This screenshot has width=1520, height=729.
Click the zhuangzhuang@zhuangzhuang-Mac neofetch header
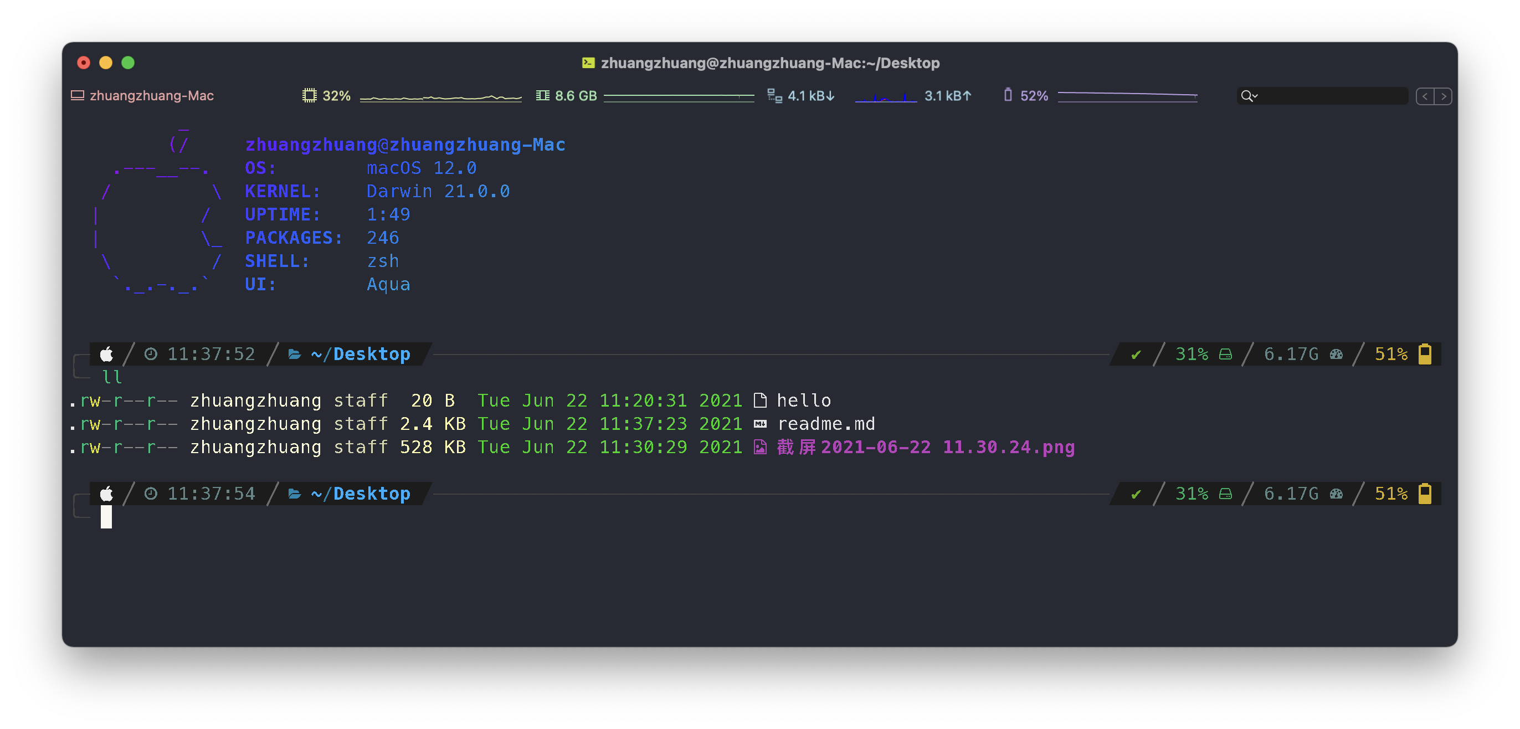tap(405, 145)
